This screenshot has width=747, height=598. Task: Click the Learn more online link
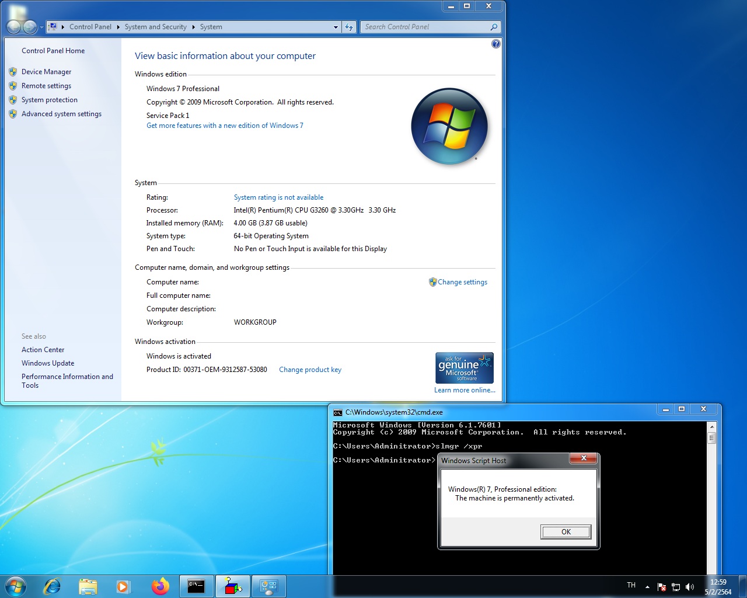tap(465, 390)
